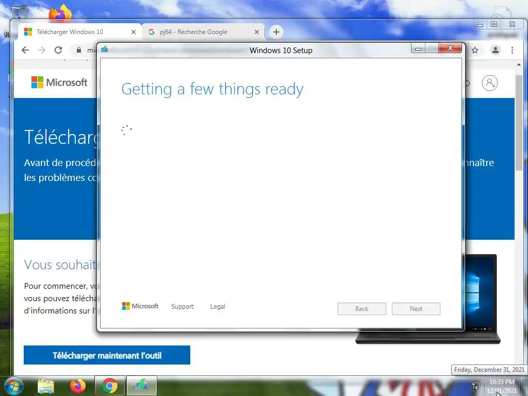Click the network tray icon
This screenshot has width=528, height=396.
[x=476, y=385]
